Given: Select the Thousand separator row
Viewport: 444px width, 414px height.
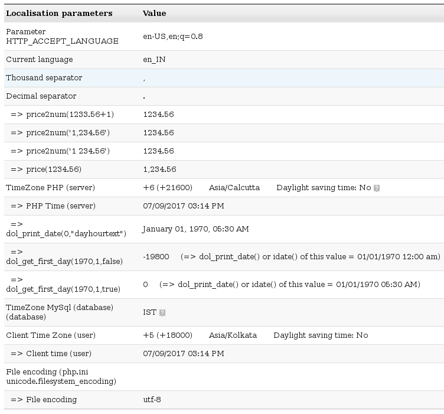Looking at the screenshot, I should tap(224, 78).
